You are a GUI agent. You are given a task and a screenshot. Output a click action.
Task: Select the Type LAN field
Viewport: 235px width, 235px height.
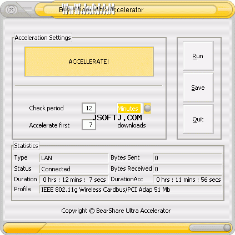pos(74,158)
